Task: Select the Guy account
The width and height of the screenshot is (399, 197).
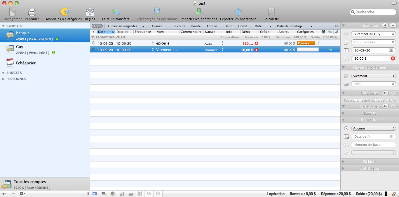Action: tap(45, 49)
